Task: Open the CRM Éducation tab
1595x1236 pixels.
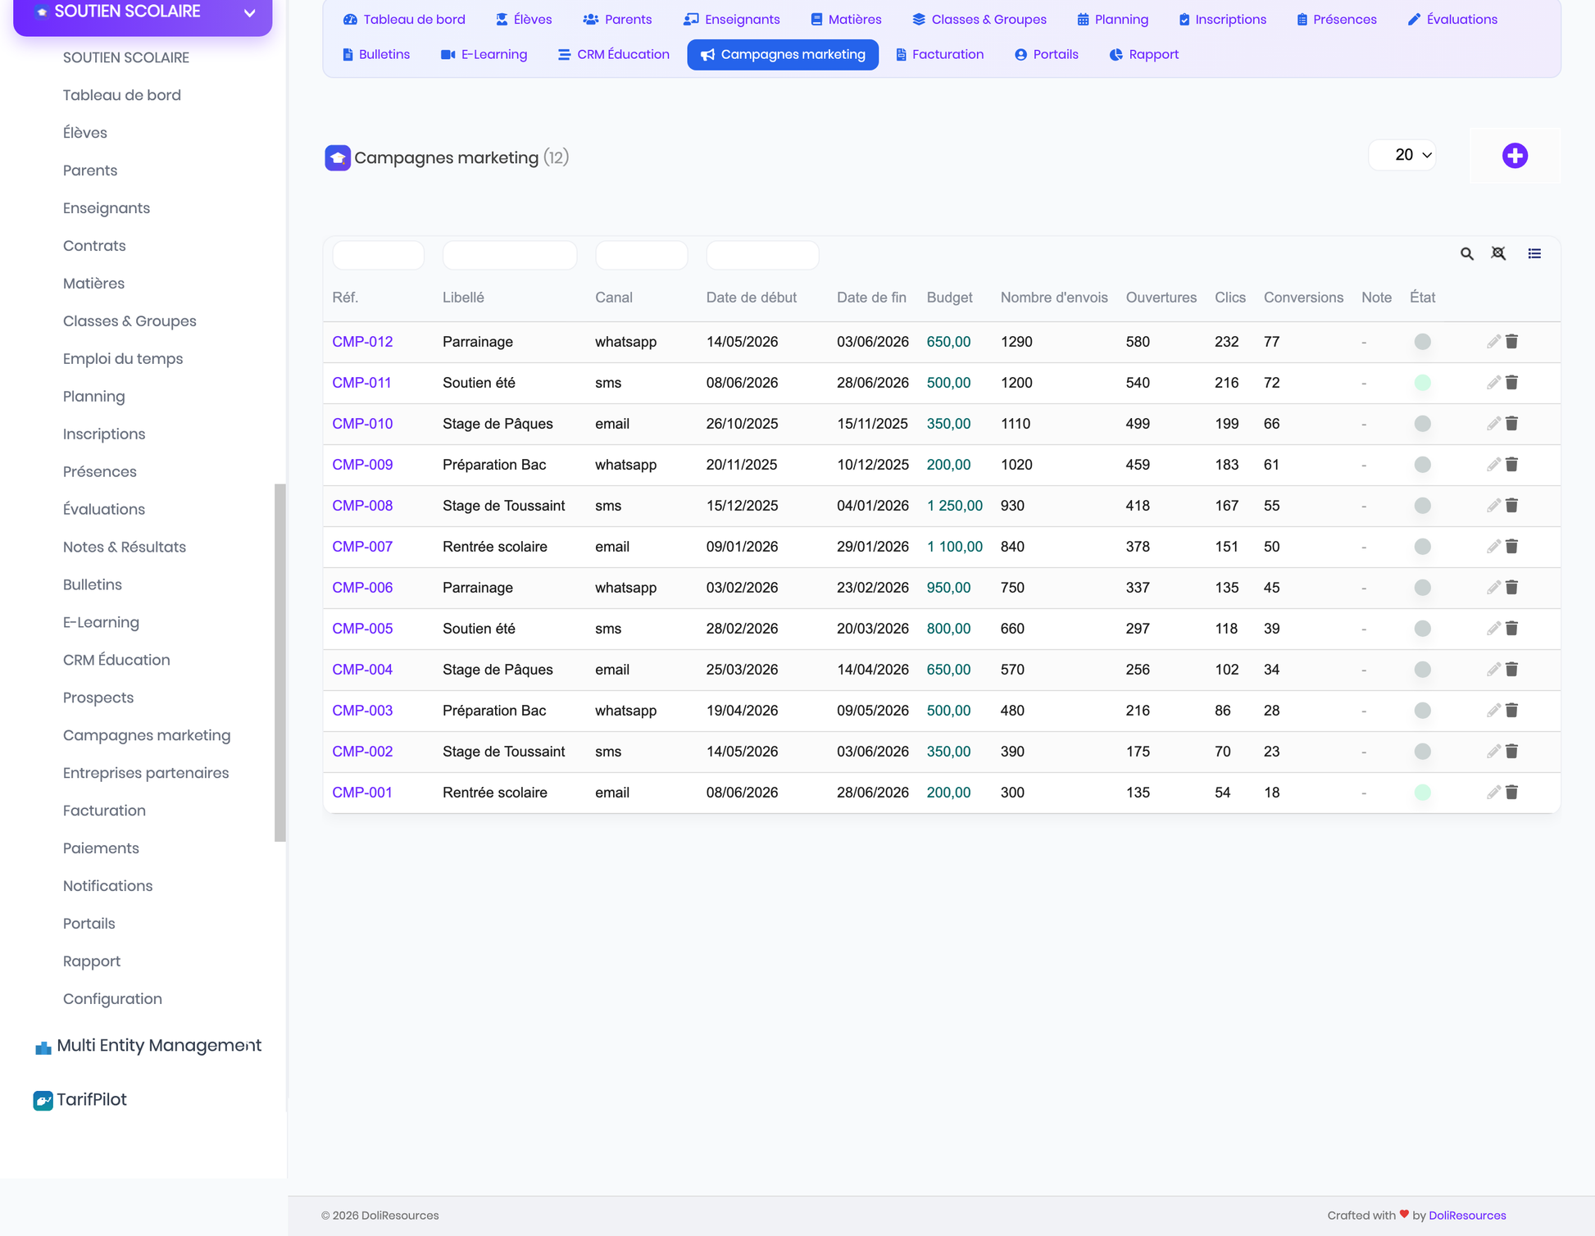Action: (x=613, y=54)
